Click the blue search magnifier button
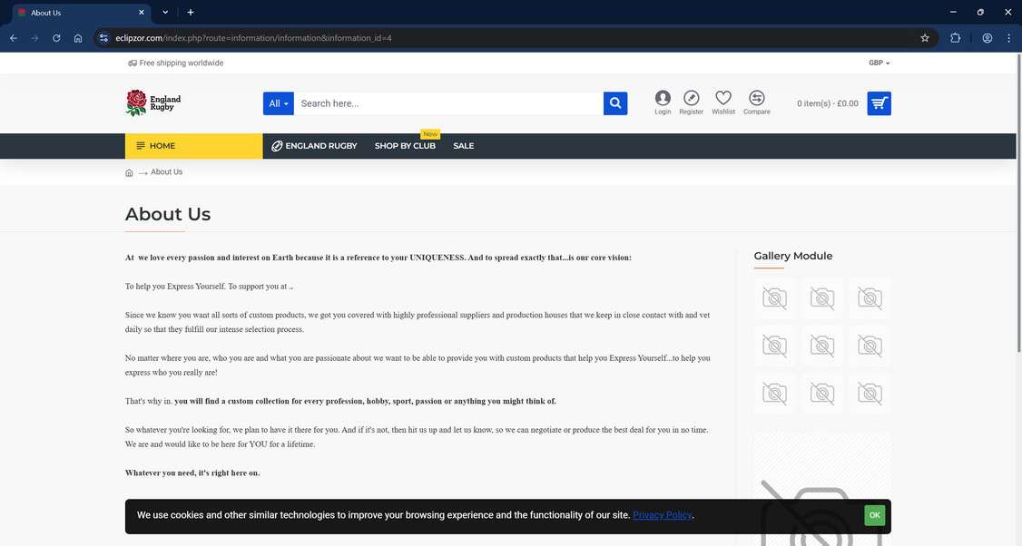The width and height of the screenshot is (1022, 546). [x=614, y=103]
